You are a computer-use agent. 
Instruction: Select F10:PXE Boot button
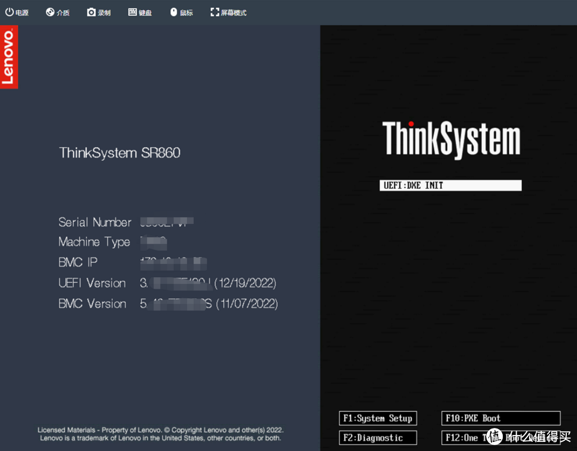[501, 418]
